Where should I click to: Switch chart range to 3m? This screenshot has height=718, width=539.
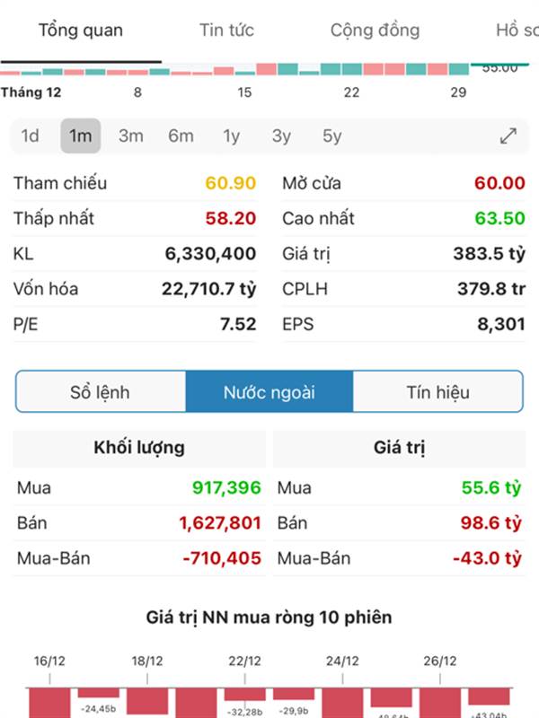click(131, 136)
